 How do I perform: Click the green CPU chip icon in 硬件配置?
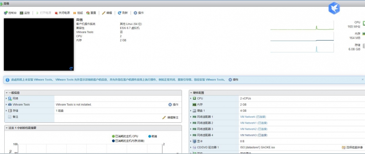pyautogui.click(x=194, y=98)
